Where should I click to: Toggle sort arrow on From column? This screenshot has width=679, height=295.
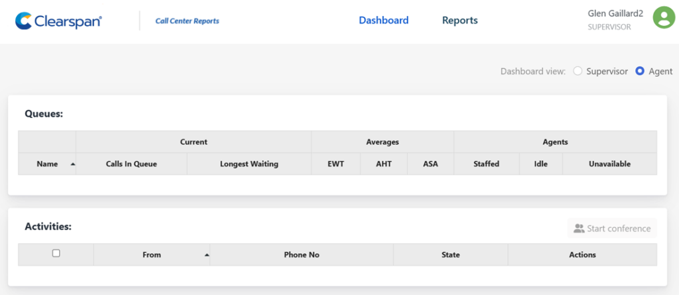pyautogui.click(x=206, y=255)
